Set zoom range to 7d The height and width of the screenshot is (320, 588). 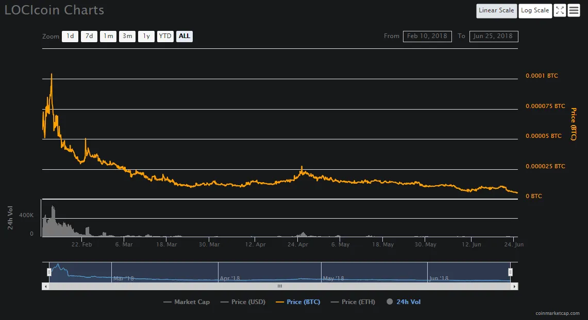tap(89, 37)
